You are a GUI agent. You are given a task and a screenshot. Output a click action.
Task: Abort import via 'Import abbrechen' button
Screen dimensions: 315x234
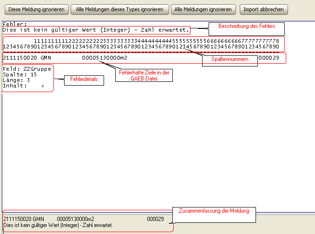click(263, 9)
